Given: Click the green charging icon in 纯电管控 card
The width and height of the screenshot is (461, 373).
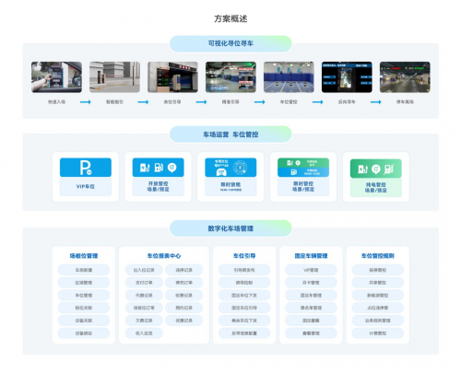Looking at the screenshot, I should point(362,169).
